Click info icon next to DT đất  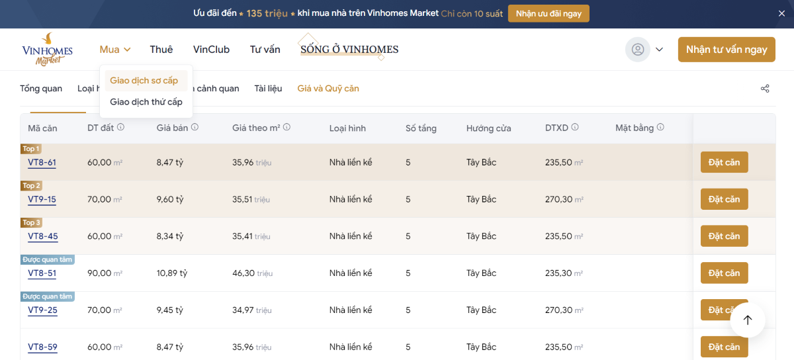tap(121, 128)
